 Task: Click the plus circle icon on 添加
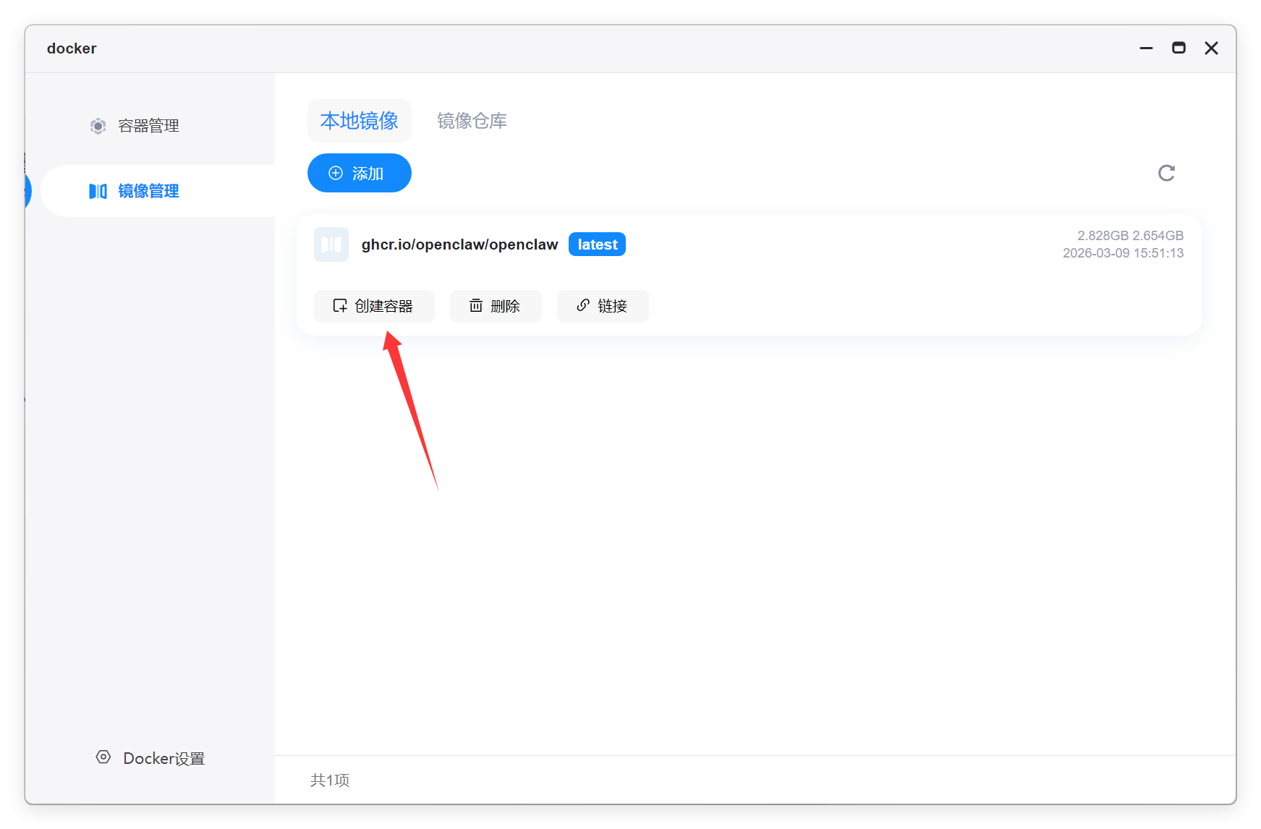336,173
